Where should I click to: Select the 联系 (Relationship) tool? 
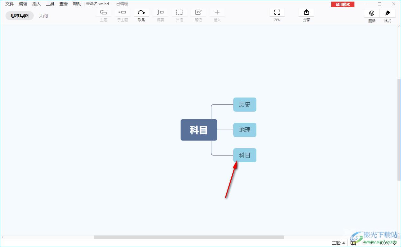pos(141,13)
